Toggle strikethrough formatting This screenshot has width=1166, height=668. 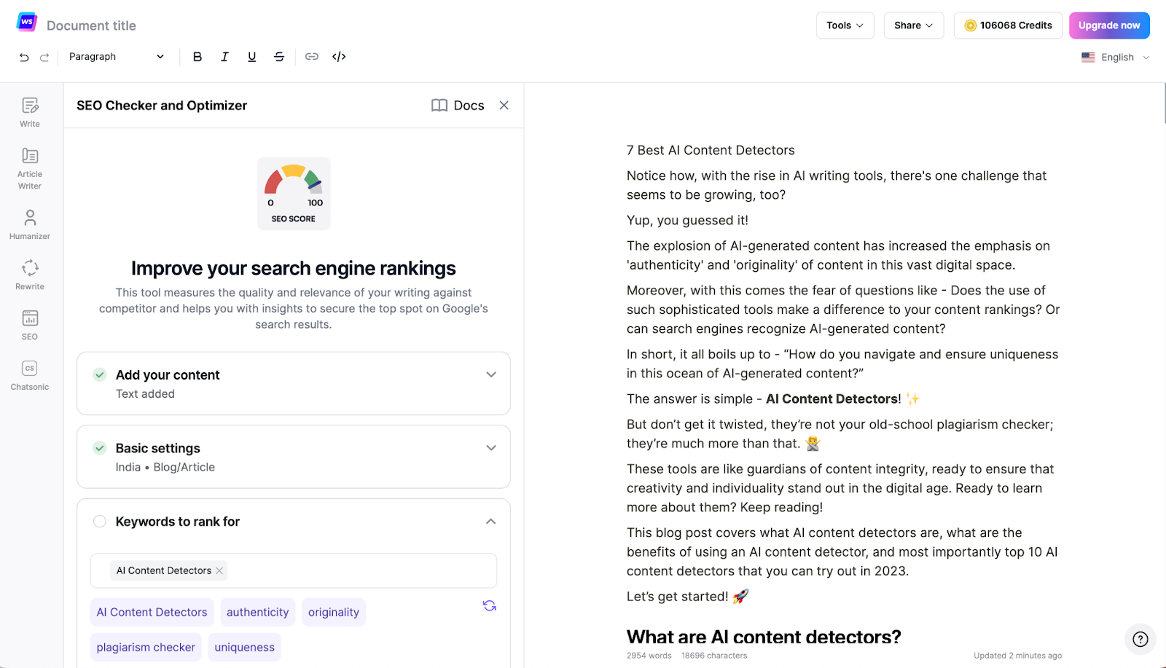[x=279, y=56]
